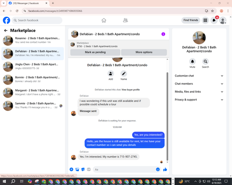Open the notifications bell with badge
Screen dimensions: 232x185
(214, 20)
